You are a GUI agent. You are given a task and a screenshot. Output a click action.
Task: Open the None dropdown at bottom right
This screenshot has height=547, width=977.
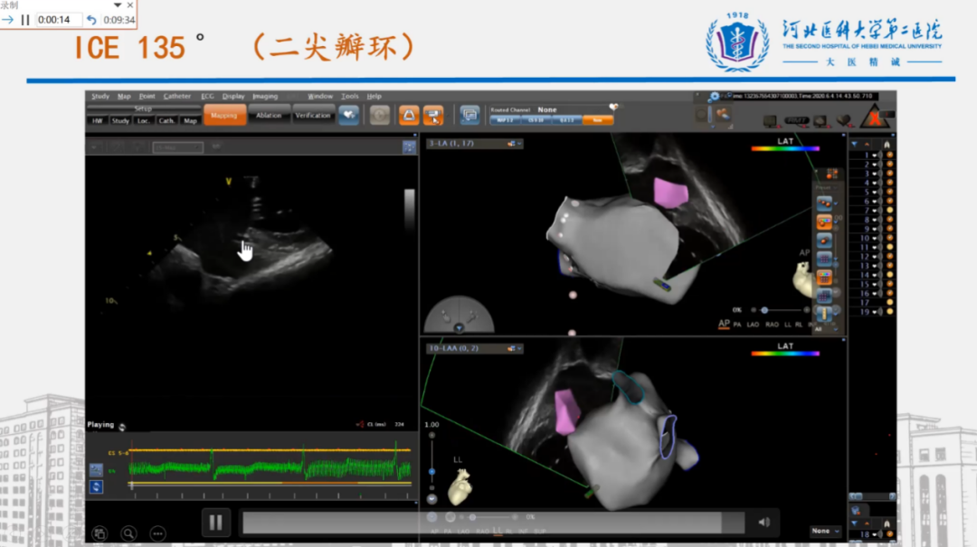[825, 532]
